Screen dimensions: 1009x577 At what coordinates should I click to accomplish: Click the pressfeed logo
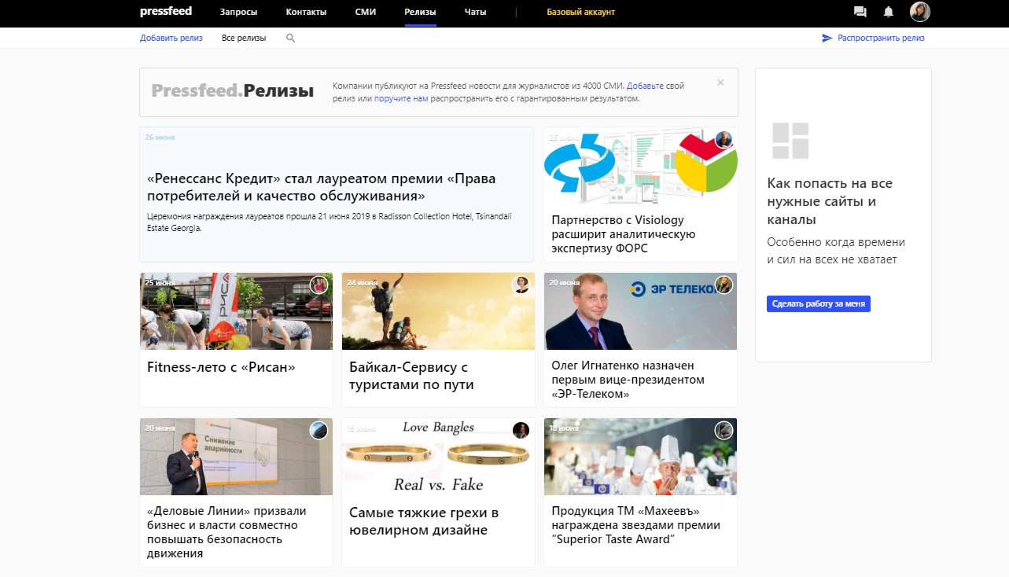[165, 12]
